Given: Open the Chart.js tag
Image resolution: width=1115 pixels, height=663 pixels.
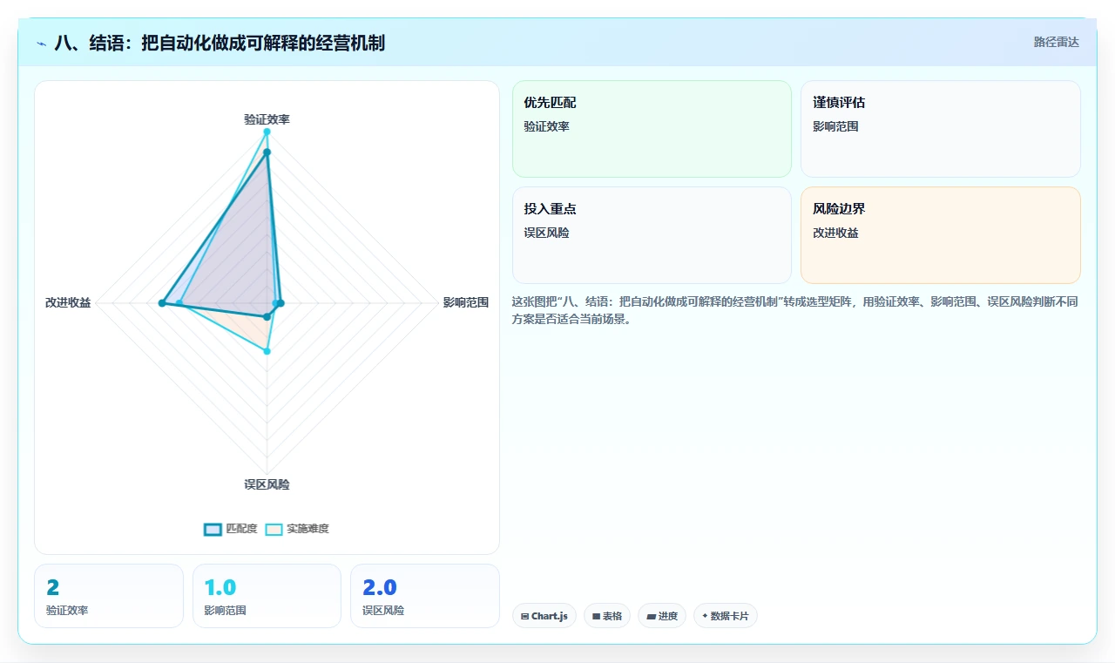Looking at the screenshot, I should 544,616.
